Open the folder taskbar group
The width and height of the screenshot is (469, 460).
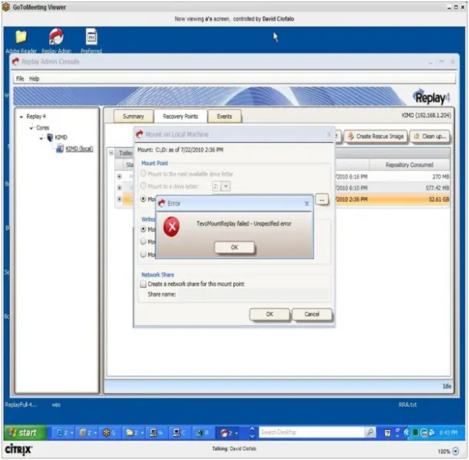(x=135, y=432)
